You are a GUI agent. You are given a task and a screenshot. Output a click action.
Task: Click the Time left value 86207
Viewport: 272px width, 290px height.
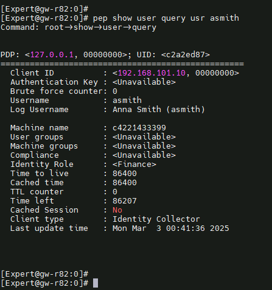point(125,201)
